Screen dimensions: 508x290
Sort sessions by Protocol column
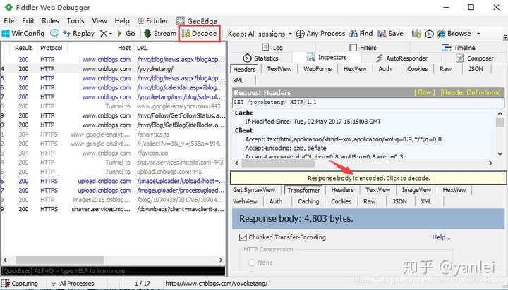52,48
